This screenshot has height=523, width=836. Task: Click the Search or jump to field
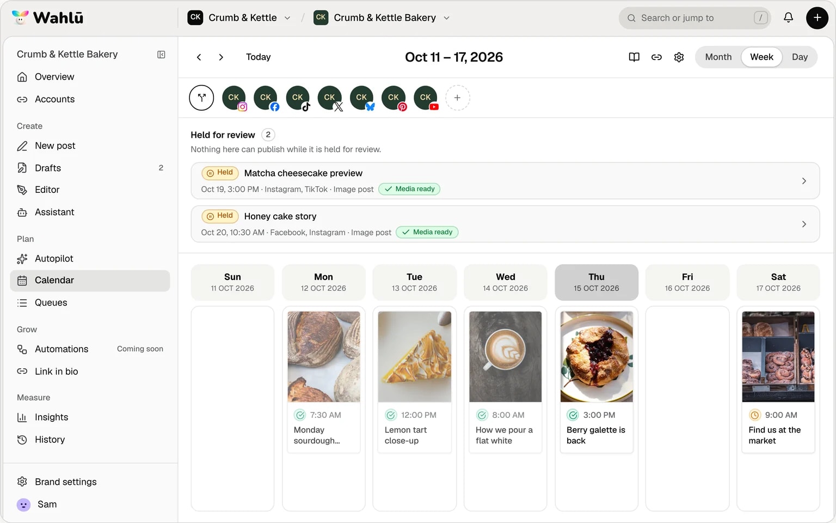pyautogui.click(x=694, y=18)
